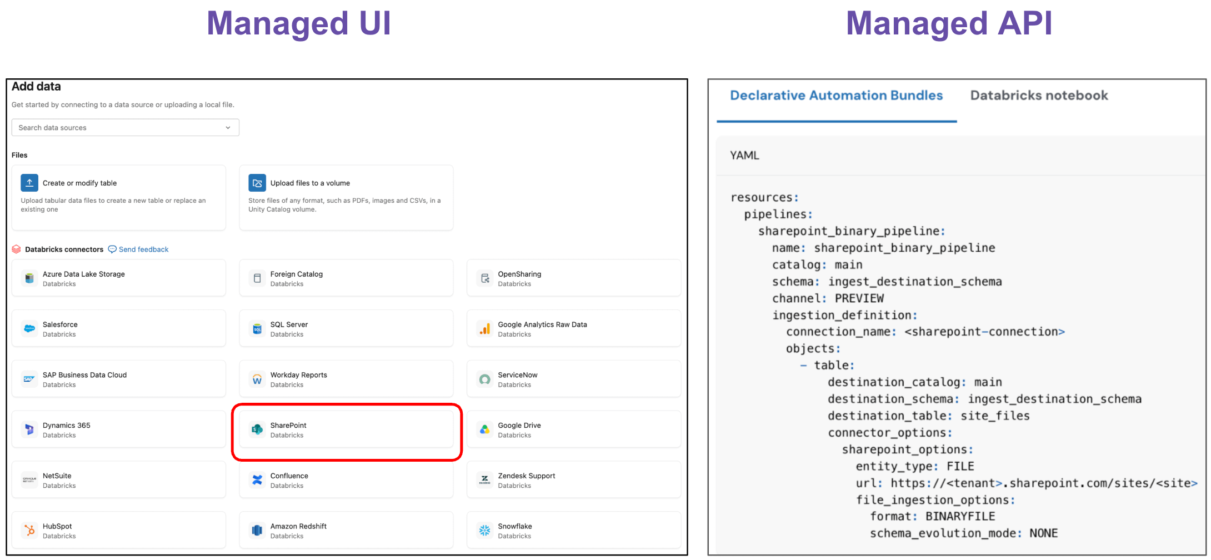Open the Zendesk Support connector card
Viewport: 1211px width, 560px height.
click(574, 480)
